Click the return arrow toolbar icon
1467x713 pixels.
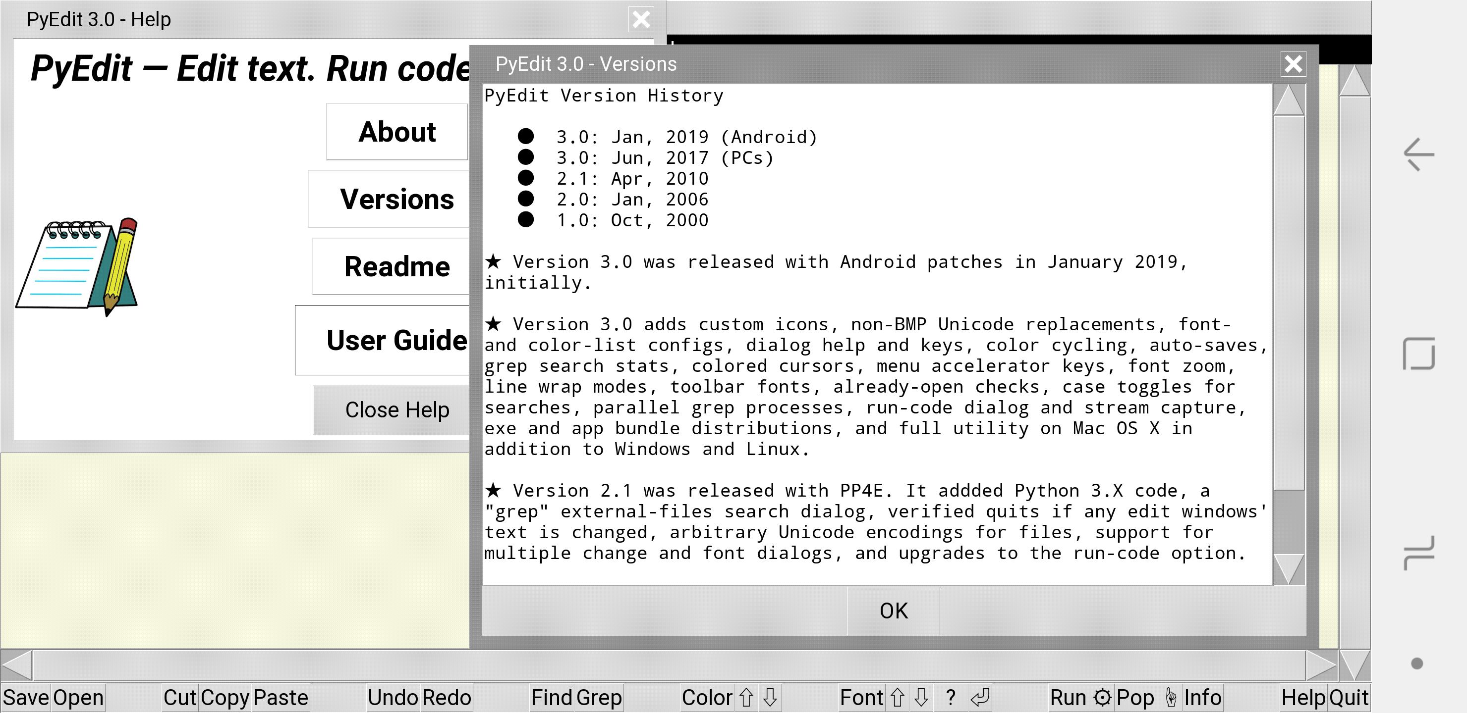[x=980, y=698]
